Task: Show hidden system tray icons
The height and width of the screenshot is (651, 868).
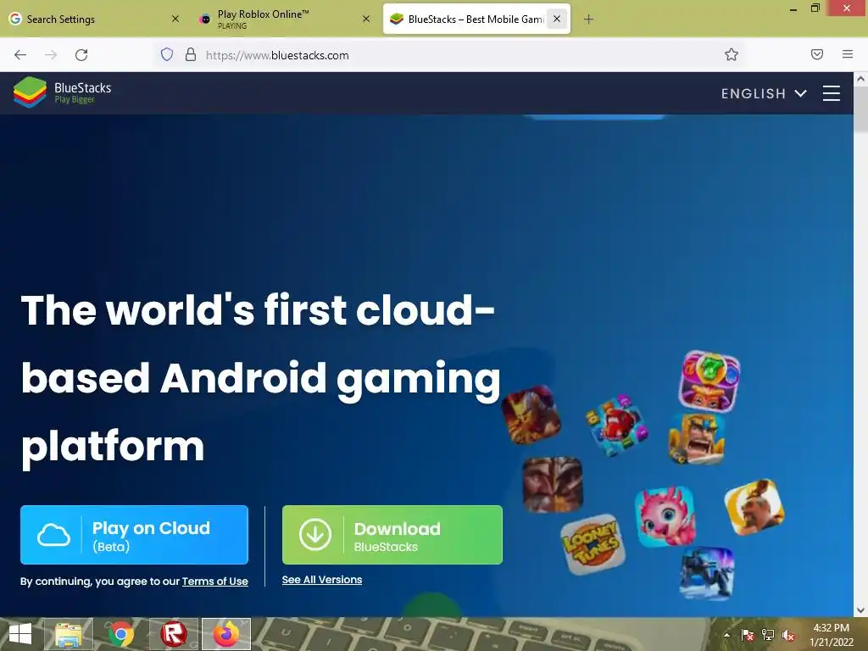Action: coord(726,635)
